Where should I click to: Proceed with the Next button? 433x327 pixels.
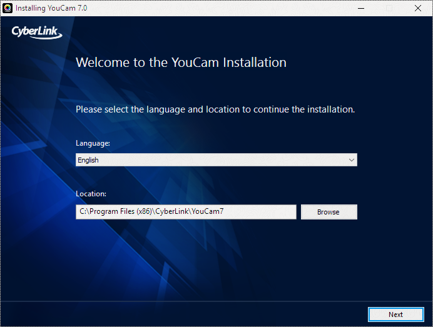click(395, 314)
